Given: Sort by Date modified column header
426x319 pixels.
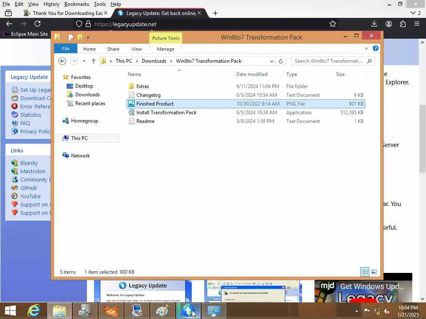Looking at the screenshot, I should (252, 74).
